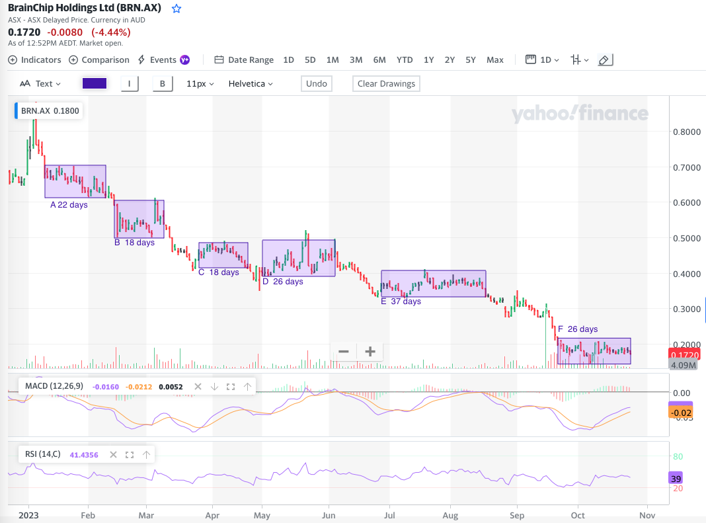Click the RSI value 41.4356

[84, 455]
